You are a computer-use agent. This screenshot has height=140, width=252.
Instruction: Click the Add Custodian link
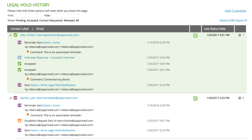click(235, 11)
